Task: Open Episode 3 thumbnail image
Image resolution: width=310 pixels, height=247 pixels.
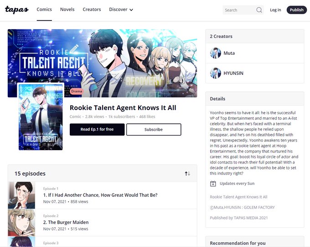Action: point(21,242)
